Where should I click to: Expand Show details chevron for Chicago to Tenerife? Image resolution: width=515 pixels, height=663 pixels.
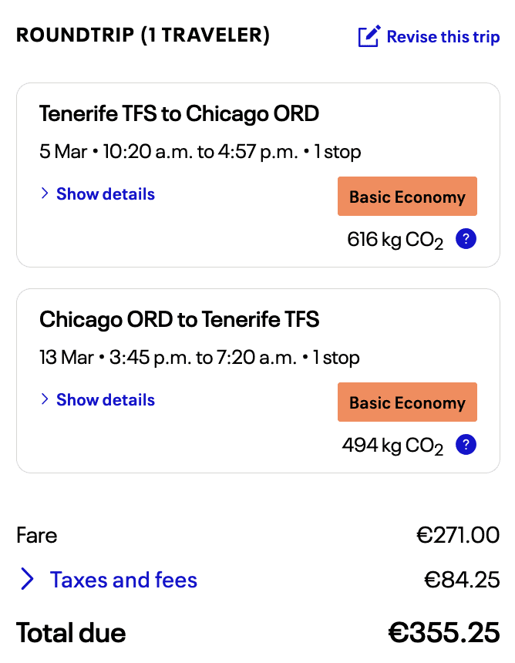(x=45, y=399)
